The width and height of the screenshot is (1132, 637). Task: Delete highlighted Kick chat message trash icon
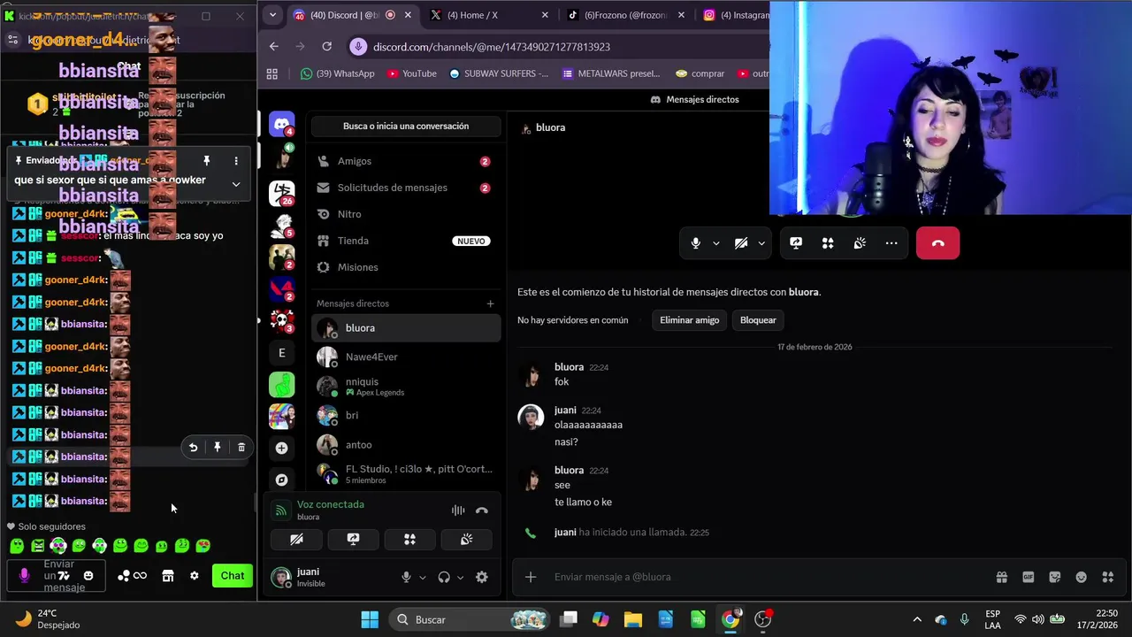pyautogui.click(x=241, y=448)
